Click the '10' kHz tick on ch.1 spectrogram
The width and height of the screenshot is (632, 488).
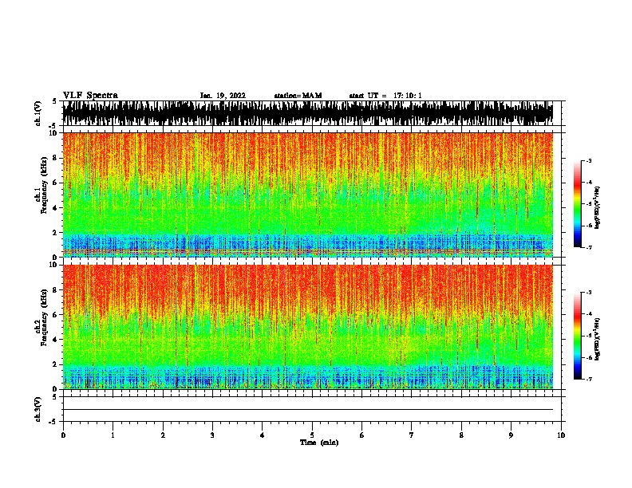[x=53, y=133]
